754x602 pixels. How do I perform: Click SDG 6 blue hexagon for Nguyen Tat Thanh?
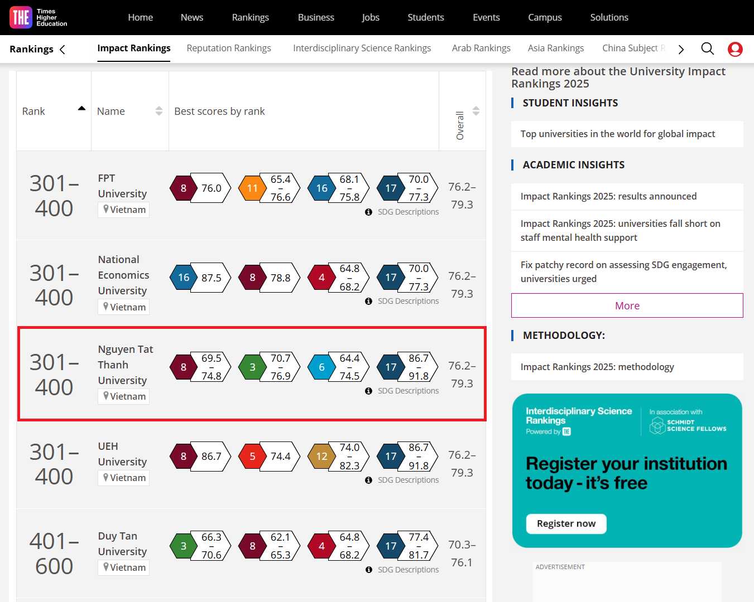point(321,367)
